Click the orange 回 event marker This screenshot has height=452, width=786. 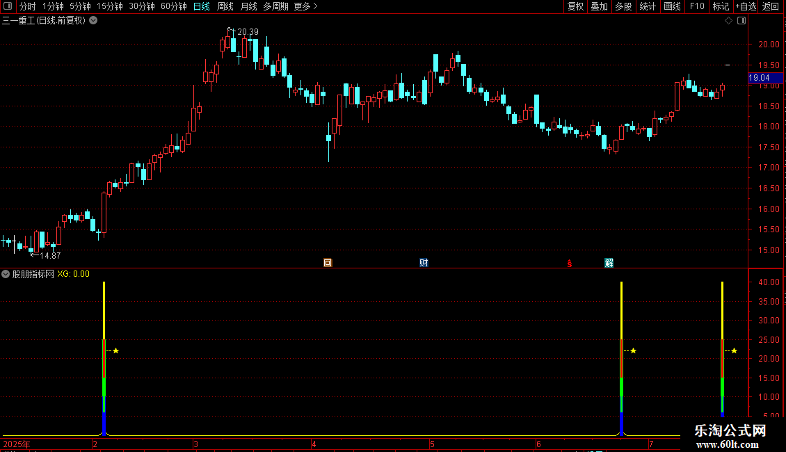(328, 263)
